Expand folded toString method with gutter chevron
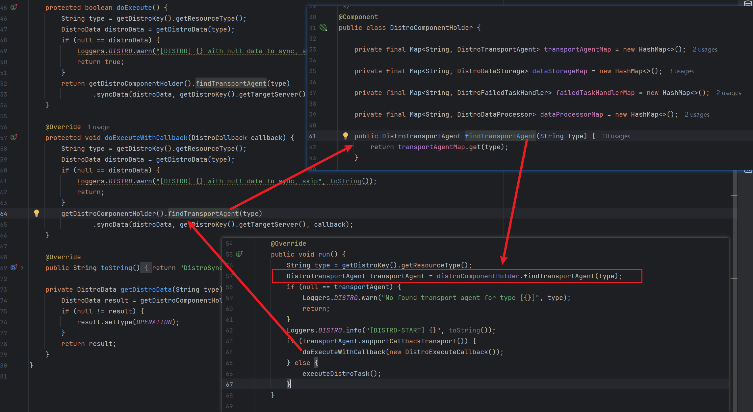753x412 pixels. [x=22, y=267]
